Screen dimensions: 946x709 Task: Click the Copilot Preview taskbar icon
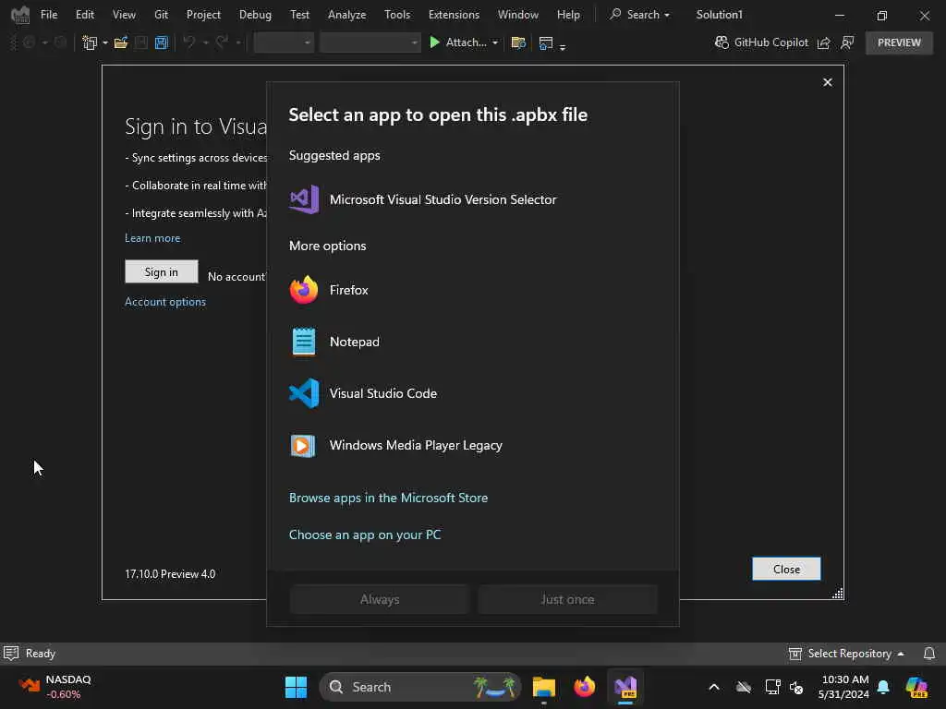click(x=917, y=687)
